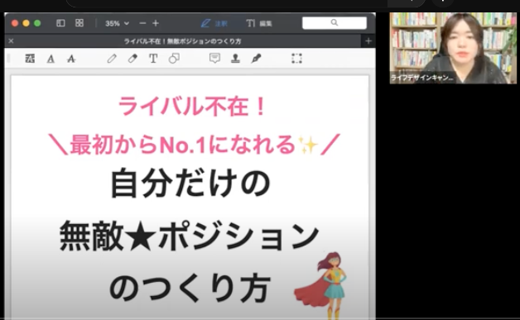Open the 35% zoom level dropdown
The width and height of the screenshot is (520, 320).
[x=117, y=23]
